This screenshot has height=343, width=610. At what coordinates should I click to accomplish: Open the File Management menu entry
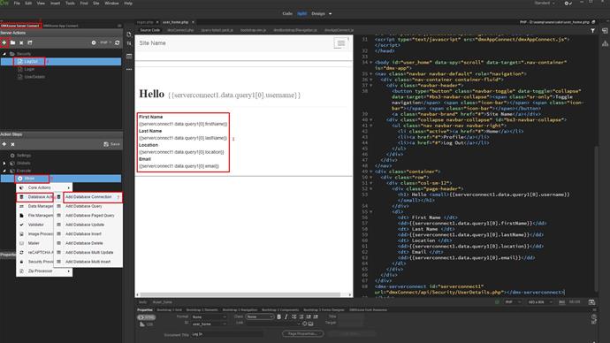[35, 216]
